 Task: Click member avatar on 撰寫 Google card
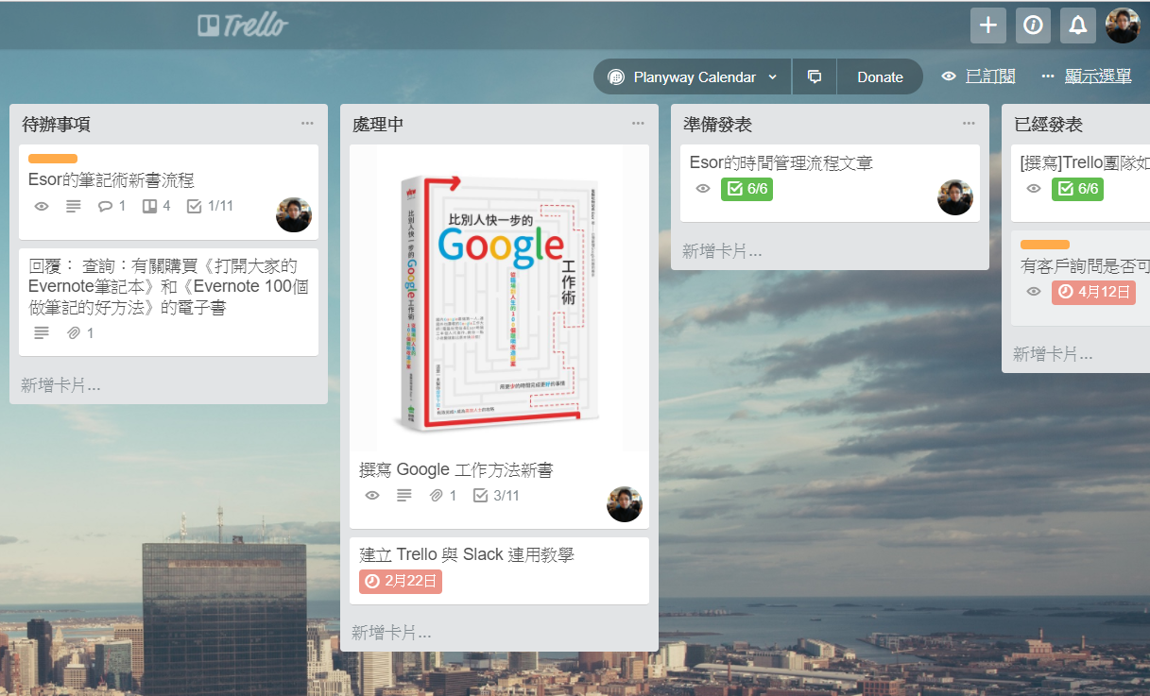[625, 504]
